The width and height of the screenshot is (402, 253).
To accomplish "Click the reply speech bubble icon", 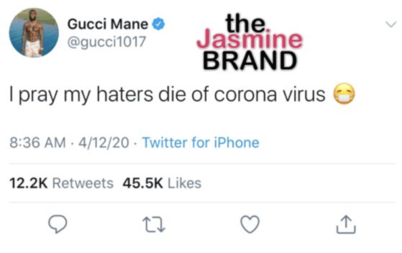I will coord(57,224).
